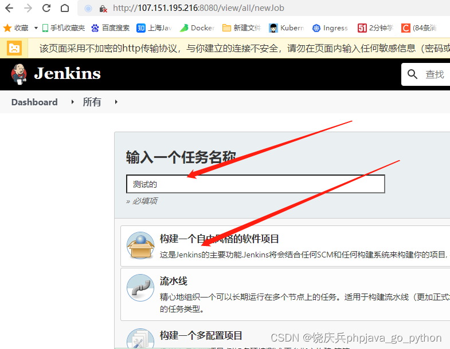Go to Dashboard breadcrumb
450x349 pixels.
tap(34, 102)
